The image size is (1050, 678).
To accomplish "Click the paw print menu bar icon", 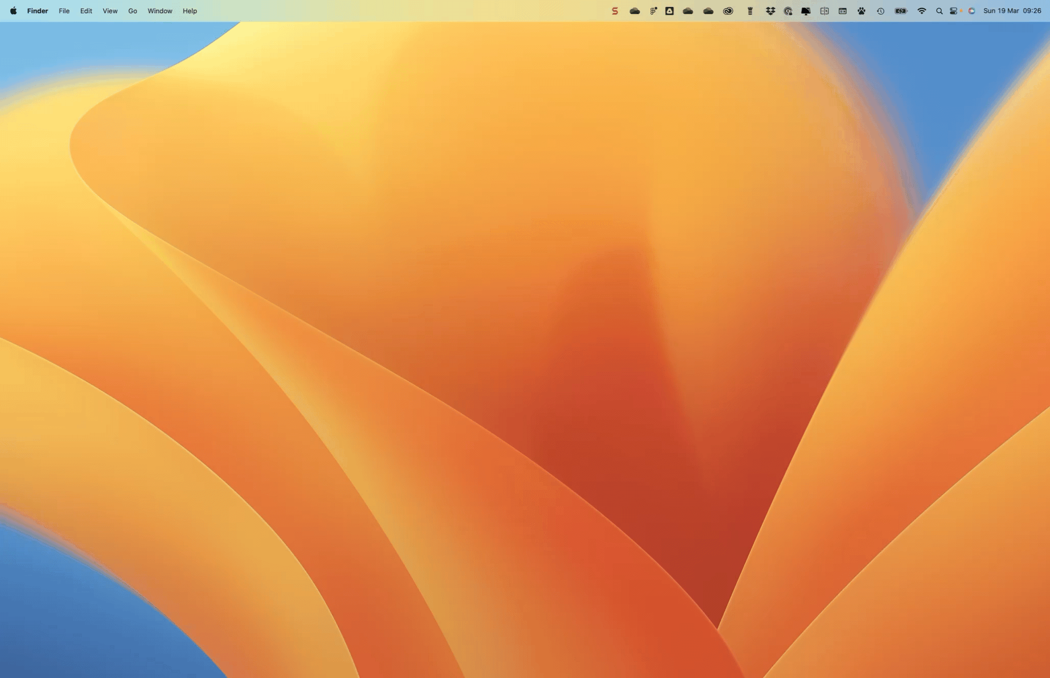I will point(861,11).
